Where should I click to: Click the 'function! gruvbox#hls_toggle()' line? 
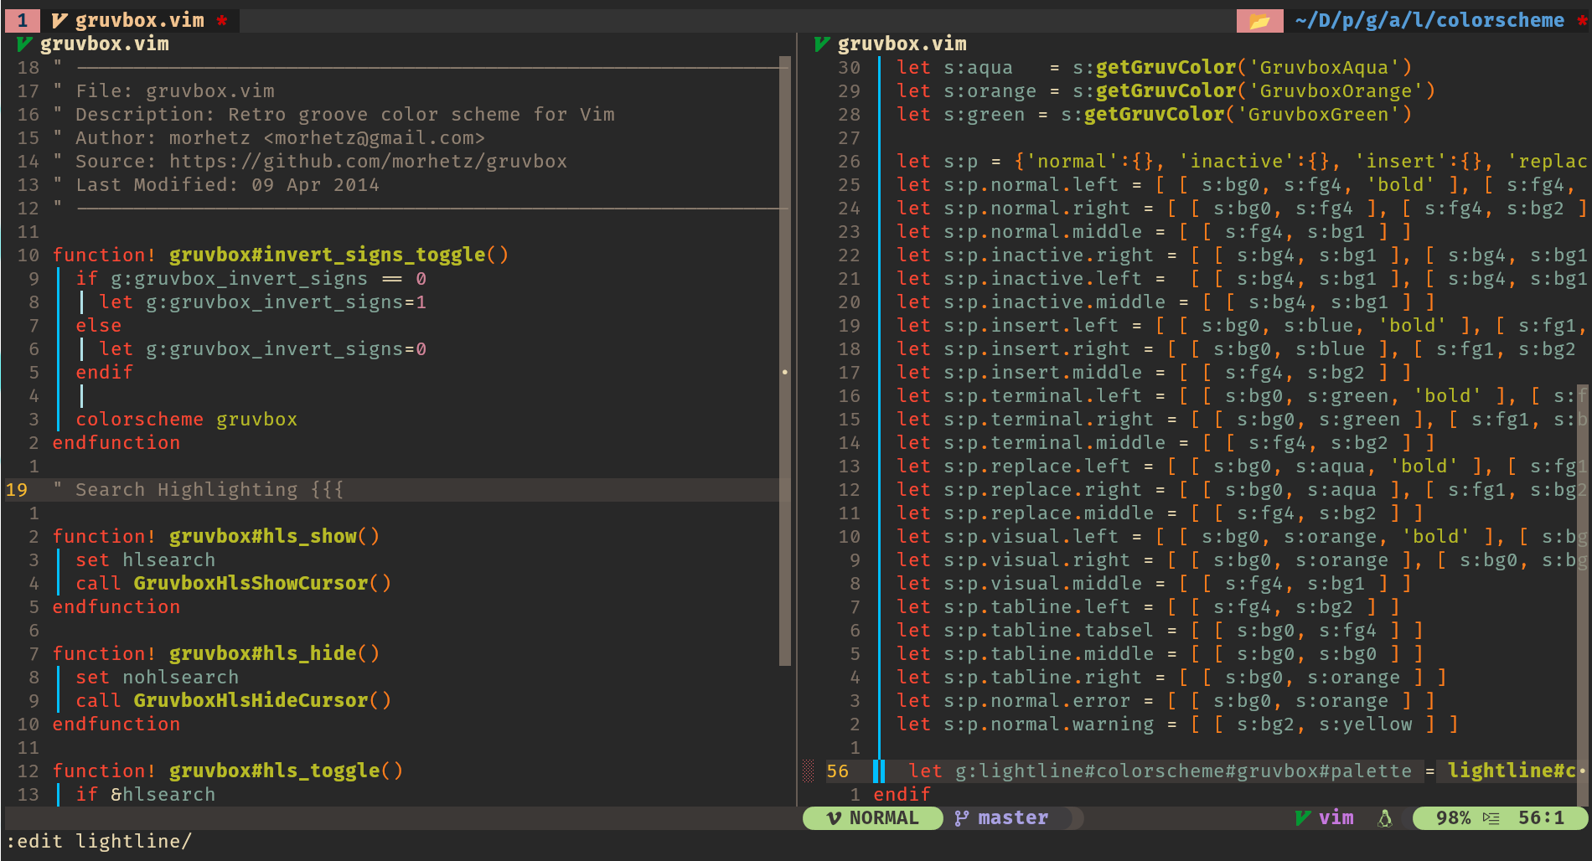point(228,771)
